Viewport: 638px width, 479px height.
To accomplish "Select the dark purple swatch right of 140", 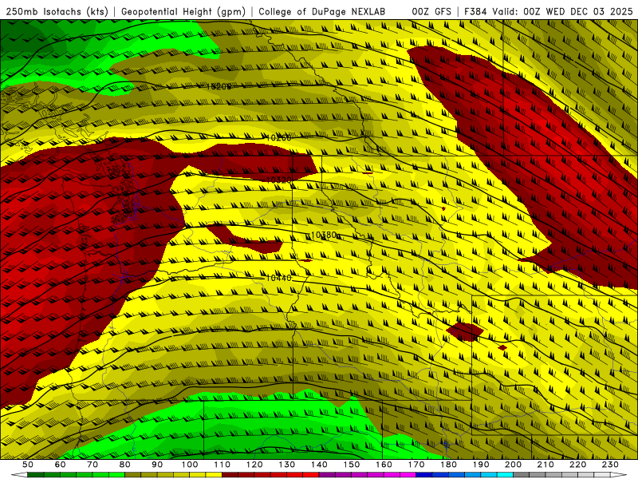I will pos(328,475).
